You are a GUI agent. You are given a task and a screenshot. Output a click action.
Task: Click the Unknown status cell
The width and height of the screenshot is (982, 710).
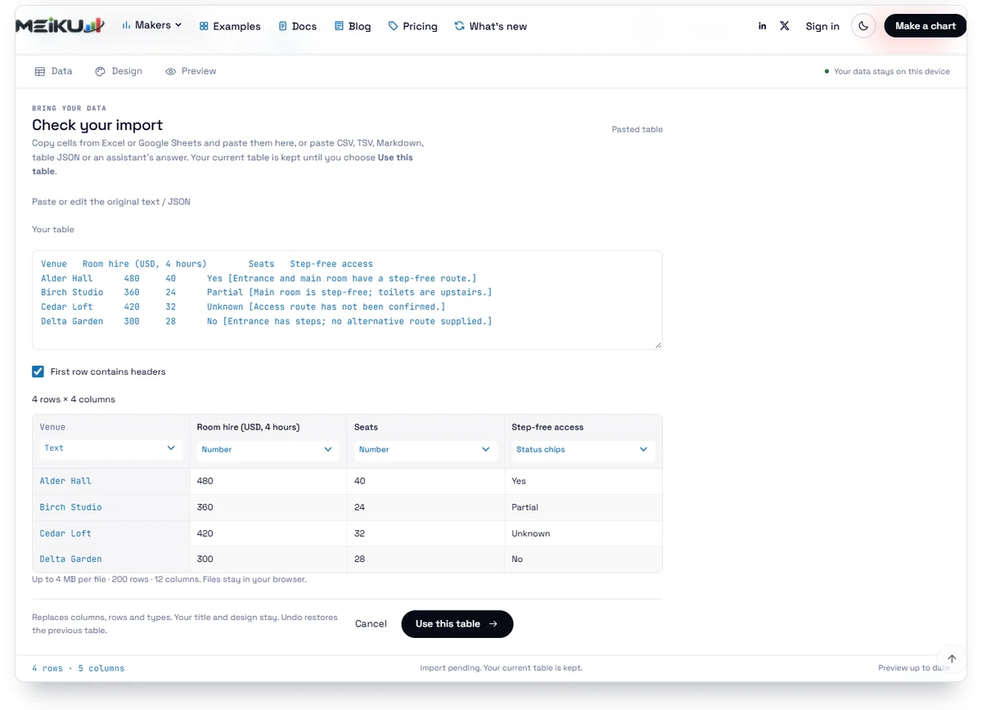(x=583, y=533)
